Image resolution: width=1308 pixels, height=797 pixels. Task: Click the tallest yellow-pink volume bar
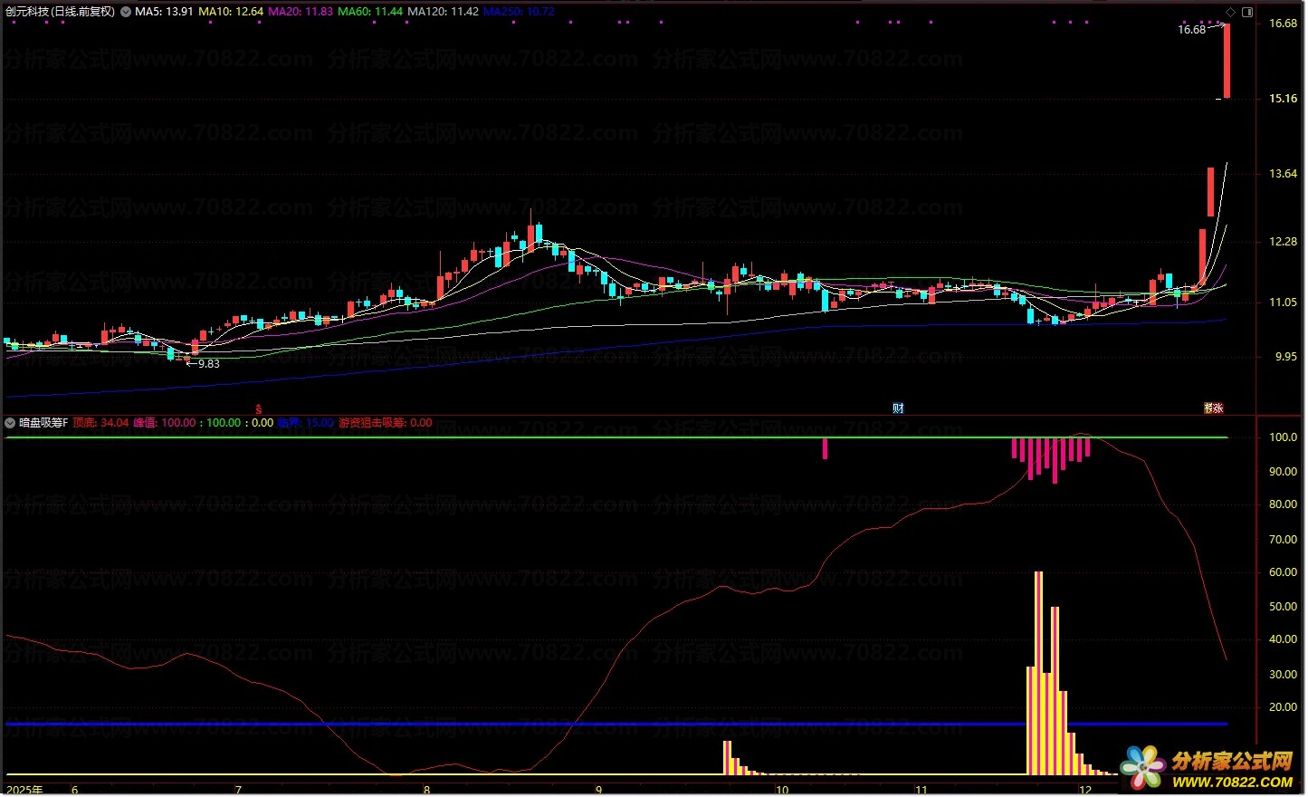(x=1038, y=672)
